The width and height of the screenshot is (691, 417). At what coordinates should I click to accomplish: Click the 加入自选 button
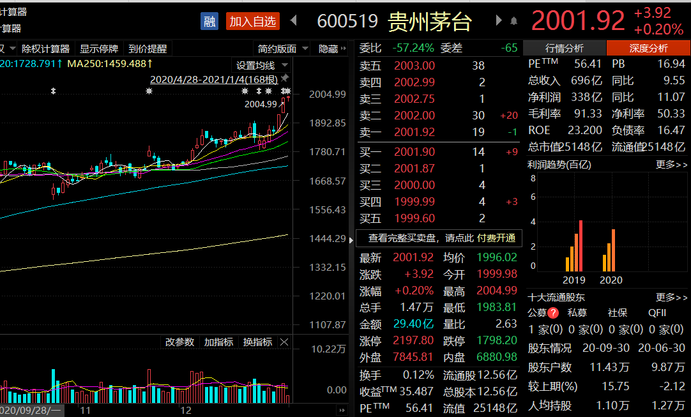tap(252, 21)
